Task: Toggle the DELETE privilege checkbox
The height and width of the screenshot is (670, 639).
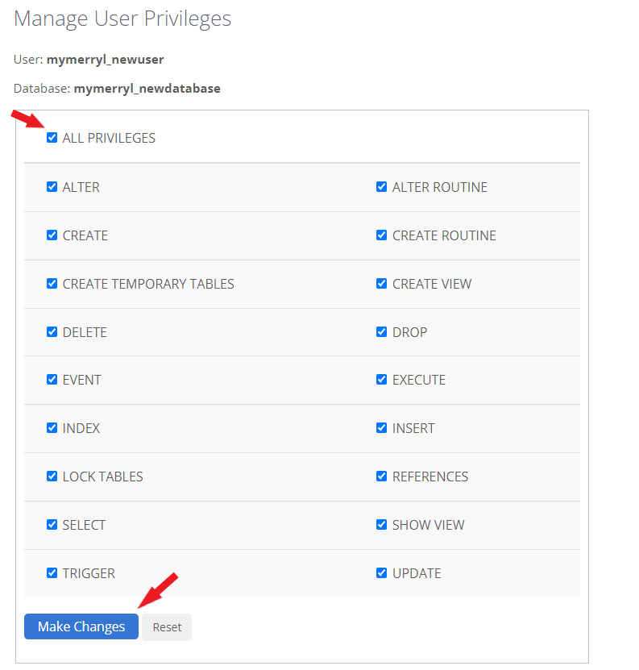Action: click(x=52, y=331)
